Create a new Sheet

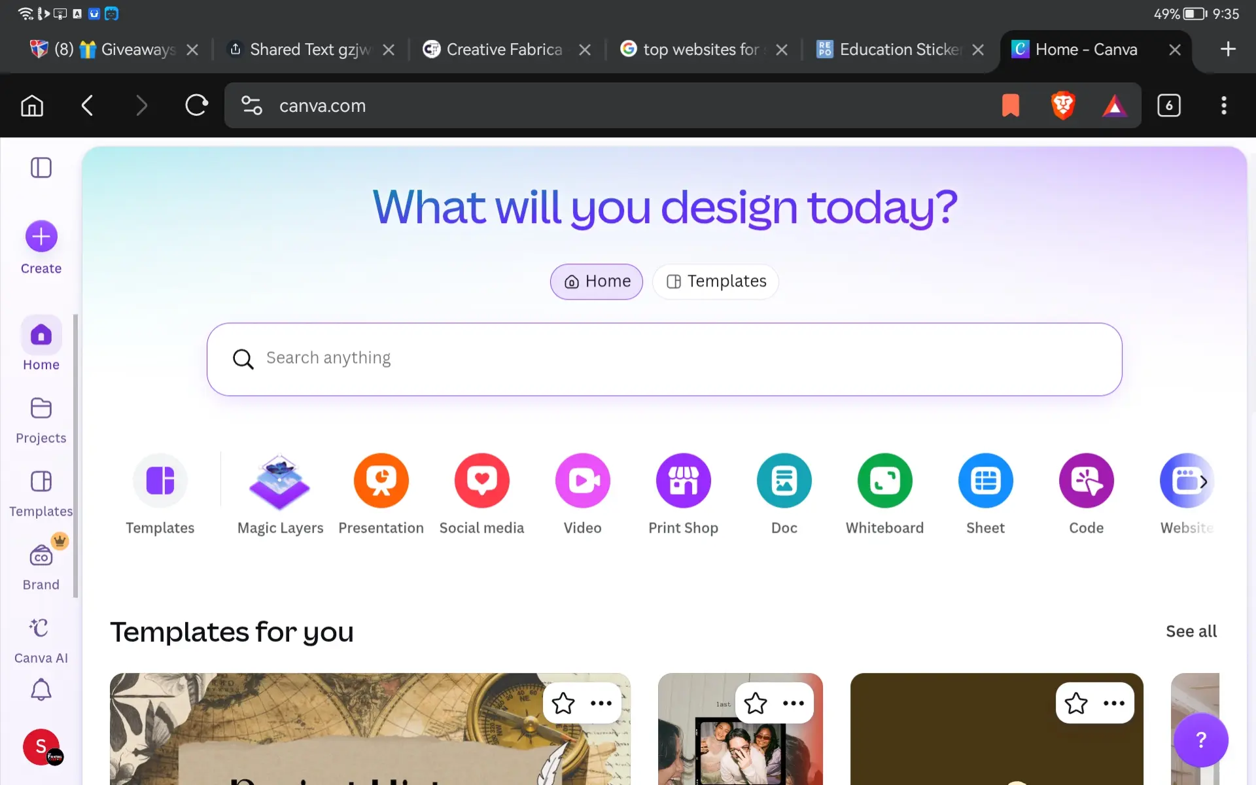pos(986,494)
